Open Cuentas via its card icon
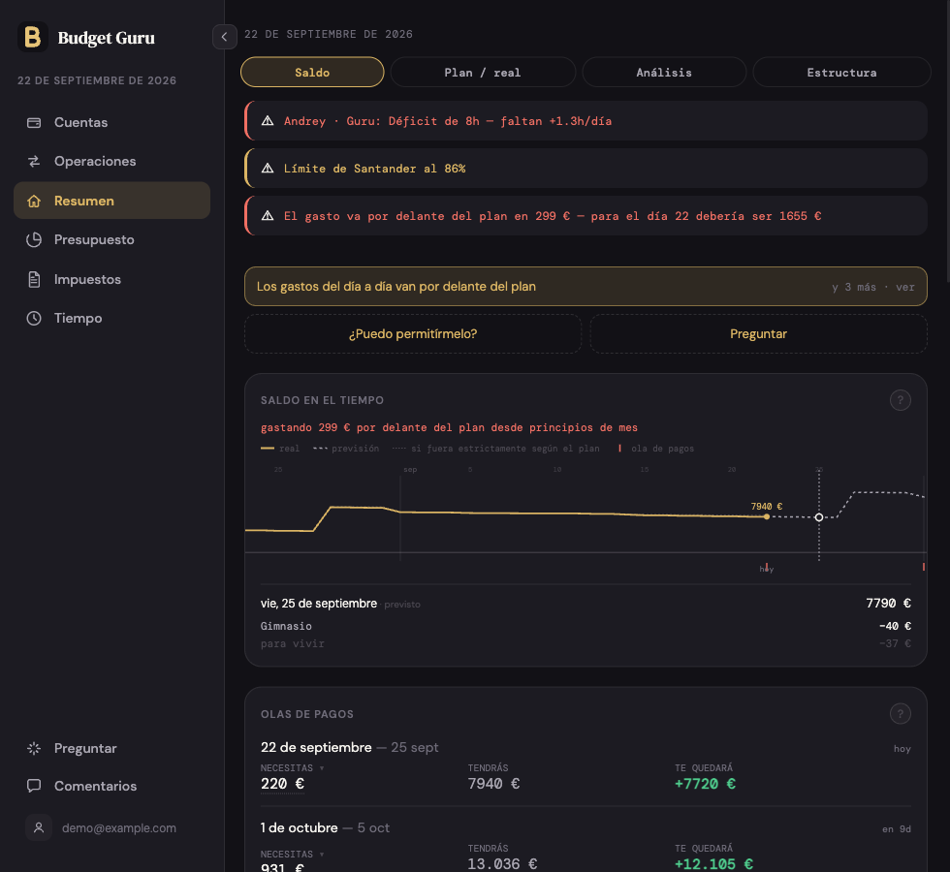Viewport: 950px width, 872px height. point(34,123)
